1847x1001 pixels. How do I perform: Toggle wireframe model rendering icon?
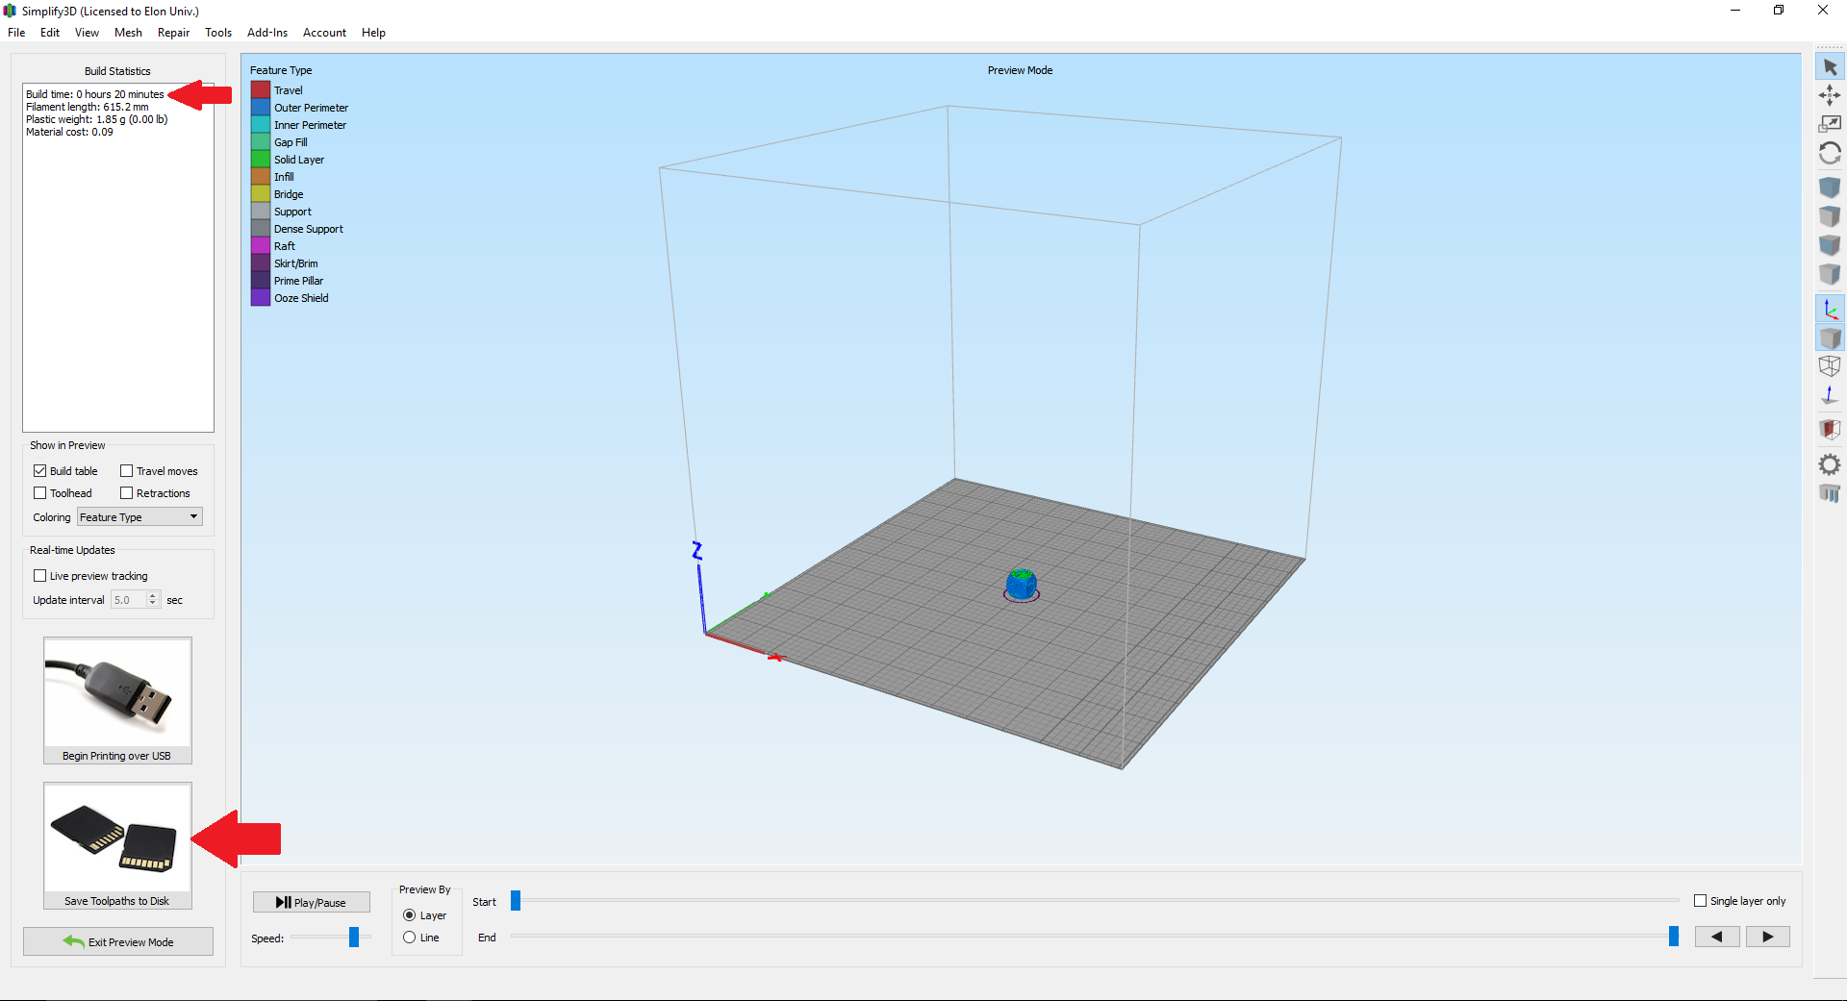pyautogui.click(x=1830, y=366)
